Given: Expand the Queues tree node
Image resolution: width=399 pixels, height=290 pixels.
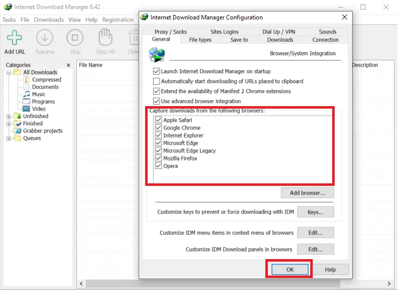Looking at the screenshot, I should click(9, 138).
